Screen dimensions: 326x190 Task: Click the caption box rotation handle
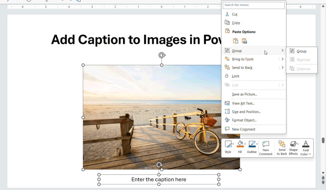click(159, 165)
